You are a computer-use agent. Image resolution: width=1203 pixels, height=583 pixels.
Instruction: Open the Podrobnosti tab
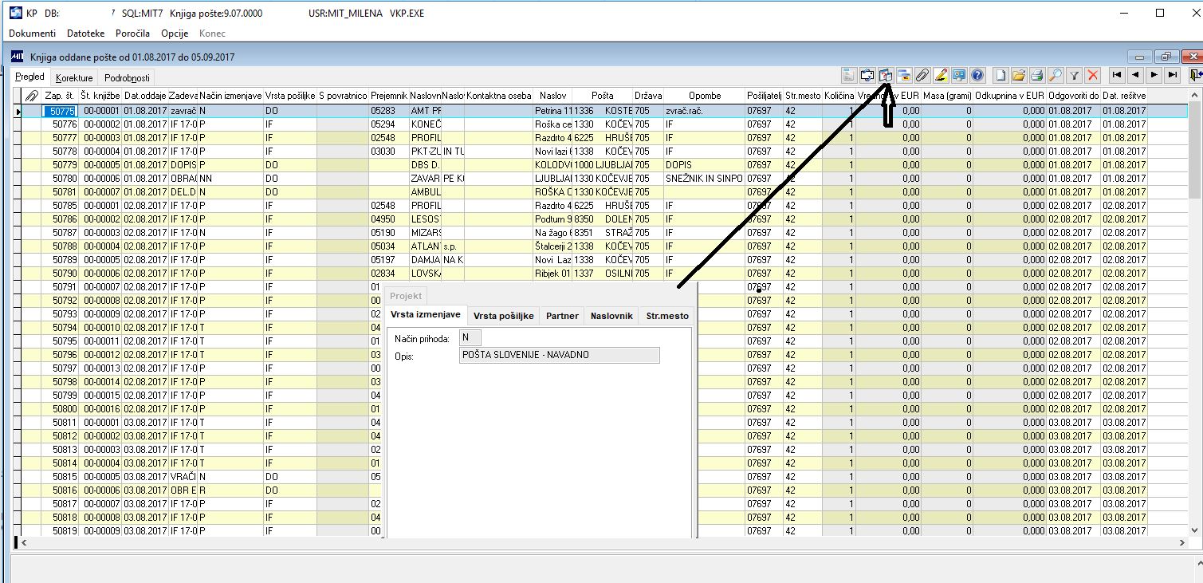coord(127,78)
